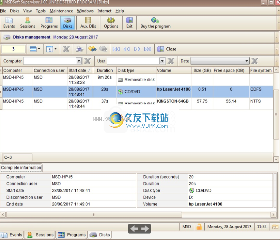The height and width of the screenshot is (240, 280).
Task: Click Buy the program icon
Action: click(x=155, y=23)
